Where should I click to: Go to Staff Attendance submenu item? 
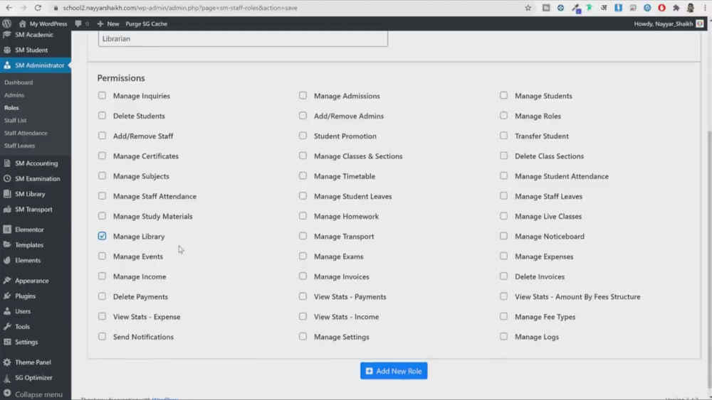26,133
